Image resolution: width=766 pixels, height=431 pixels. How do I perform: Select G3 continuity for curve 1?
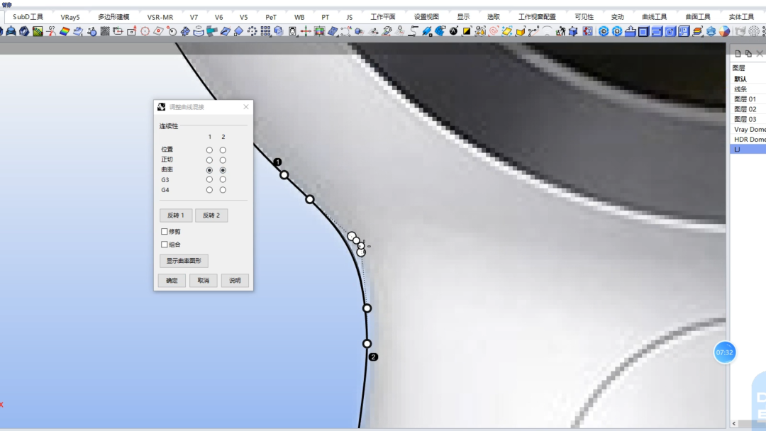point(209,179)
